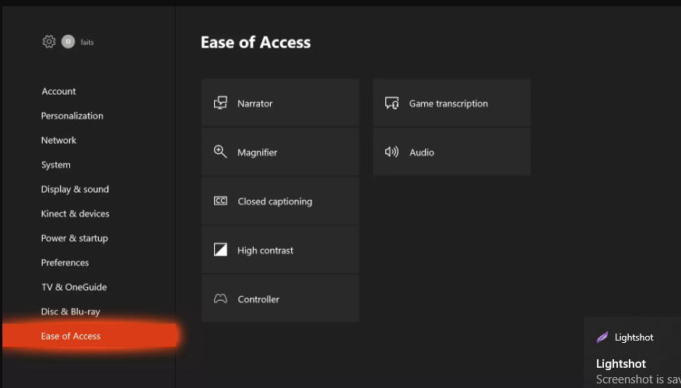
Task: Click the Lightshot feather icon
Action: [x=602, y=337]
